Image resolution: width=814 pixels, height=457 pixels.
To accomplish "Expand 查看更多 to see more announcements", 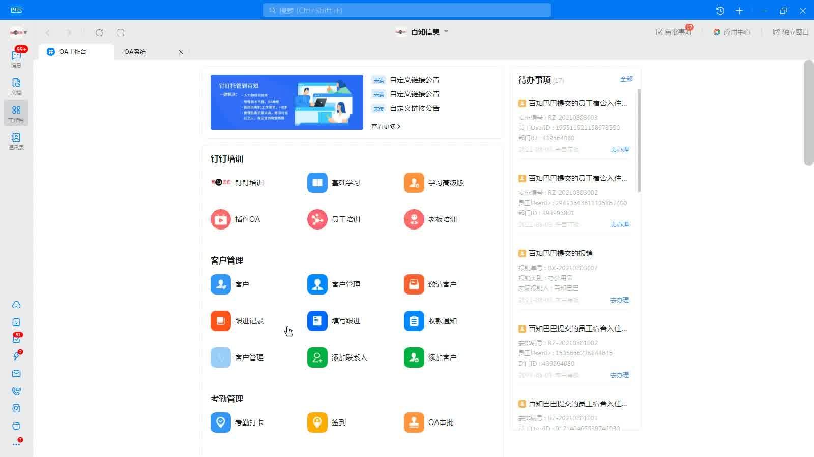I will click(386, 126).
